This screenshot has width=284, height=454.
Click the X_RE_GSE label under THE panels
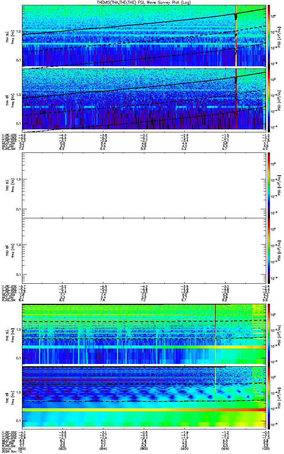9,432
